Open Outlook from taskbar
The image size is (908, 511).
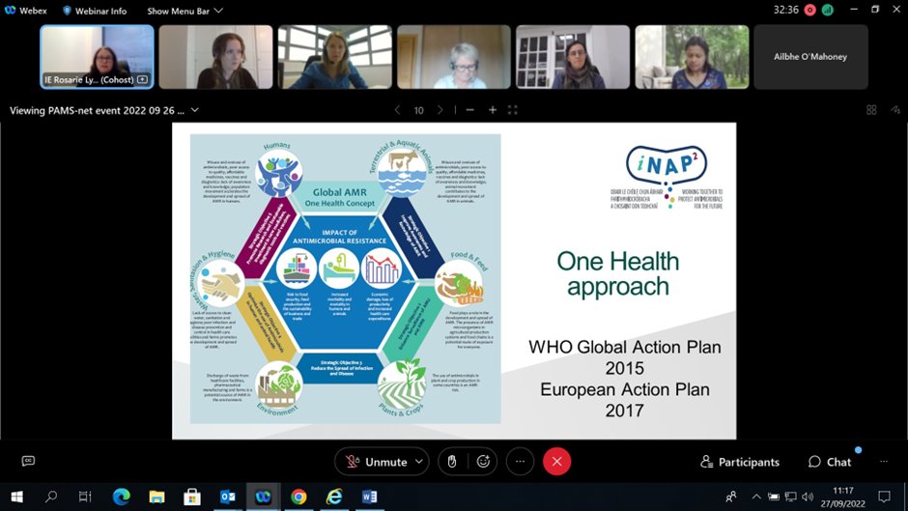(228, 497)
